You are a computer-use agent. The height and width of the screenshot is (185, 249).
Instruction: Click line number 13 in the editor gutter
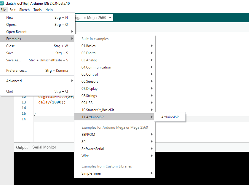[x=24, y=102]
